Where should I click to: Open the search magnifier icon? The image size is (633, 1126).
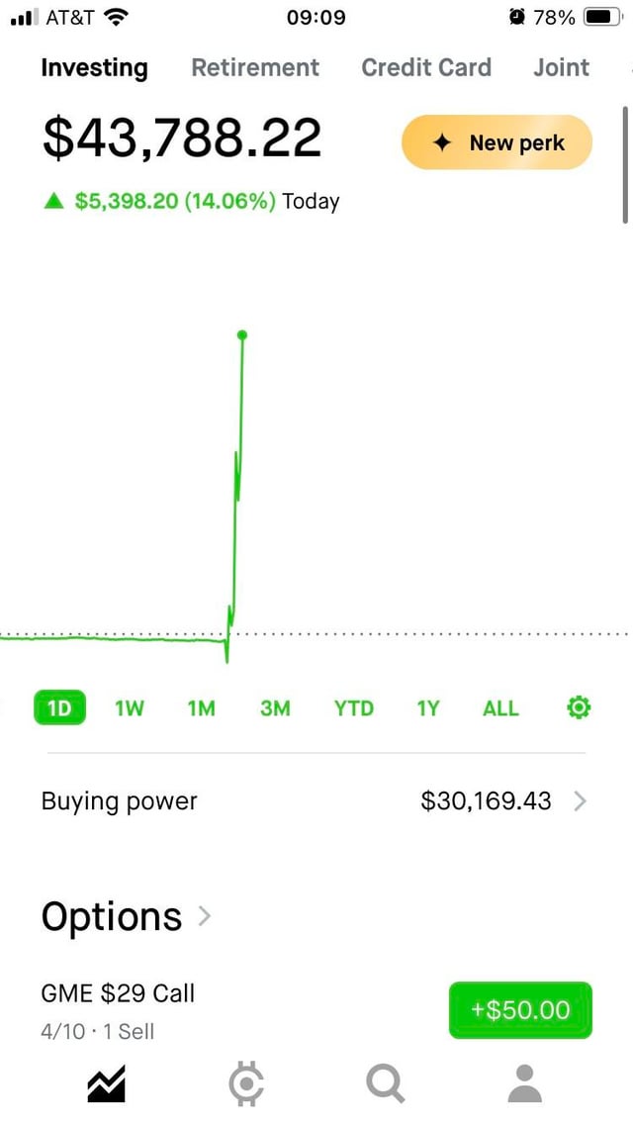coord(384,1084)
